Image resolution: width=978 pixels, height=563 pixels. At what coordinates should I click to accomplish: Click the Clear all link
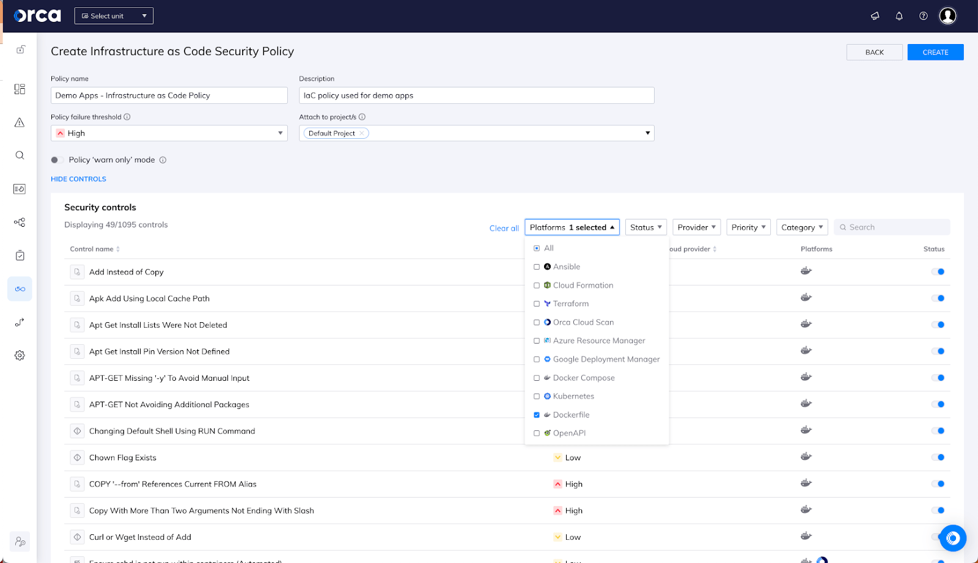(503, 227)
